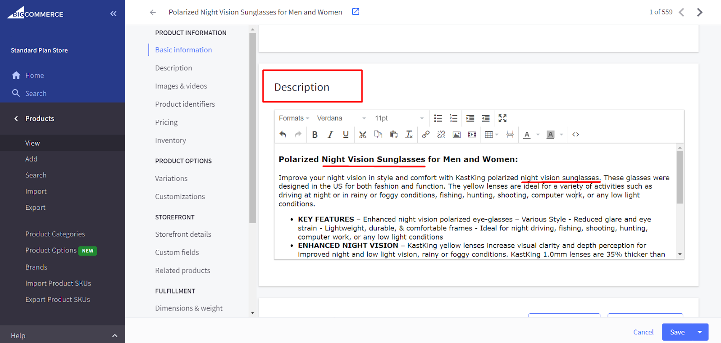Copy selected text in the editor

click(x=378, y=134)
